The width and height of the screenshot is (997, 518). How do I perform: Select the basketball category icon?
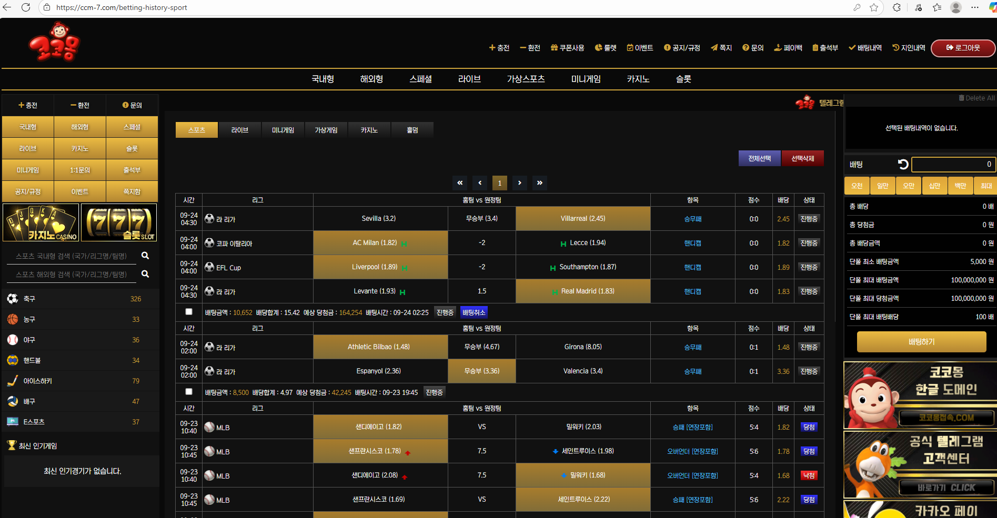point(13,319)
